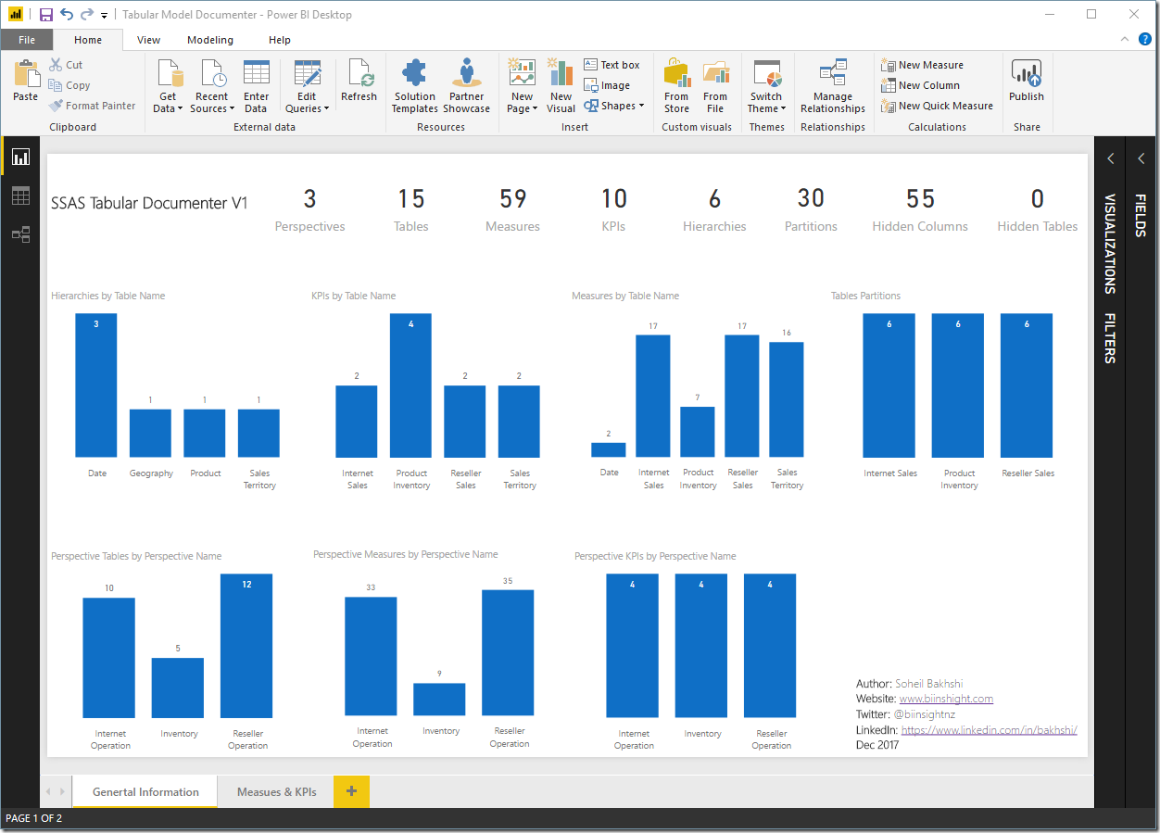Open the New Page dropdown
Screen dimensions: 1160x833
523,103
